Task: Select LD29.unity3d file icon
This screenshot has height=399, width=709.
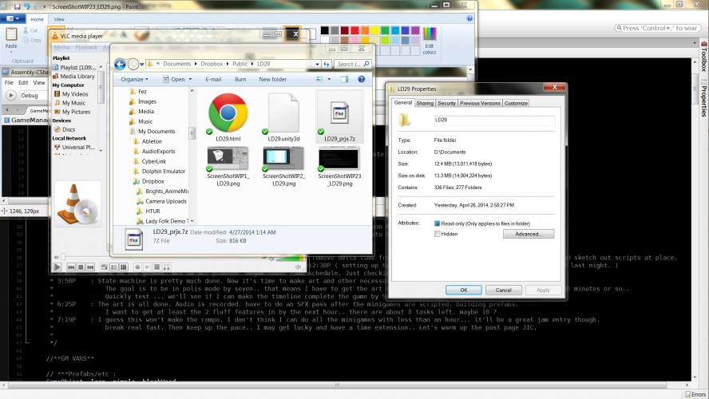Action: tap(283, 117)
